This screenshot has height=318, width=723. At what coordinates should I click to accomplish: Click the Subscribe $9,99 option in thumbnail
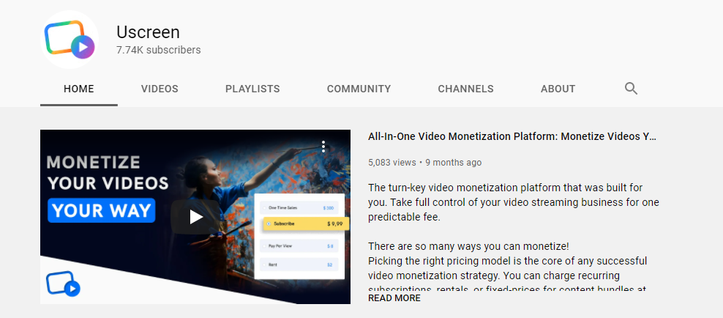tap(307, 224)
